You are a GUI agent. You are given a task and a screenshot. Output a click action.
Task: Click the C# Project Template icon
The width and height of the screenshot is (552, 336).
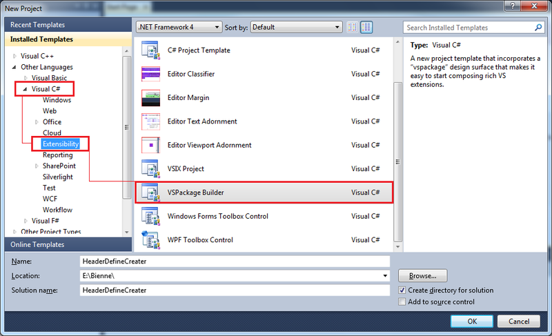[150, 50]
